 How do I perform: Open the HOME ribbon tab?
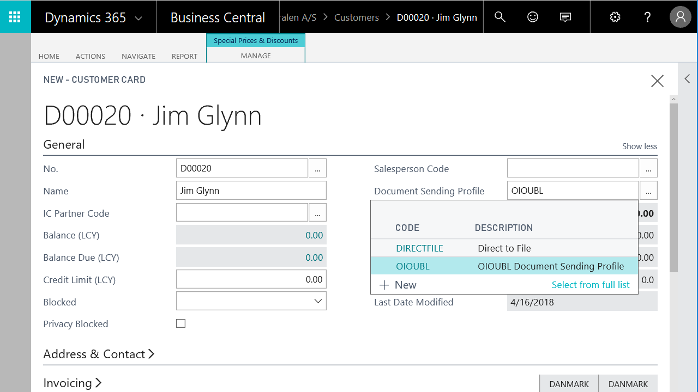(49, 56)
